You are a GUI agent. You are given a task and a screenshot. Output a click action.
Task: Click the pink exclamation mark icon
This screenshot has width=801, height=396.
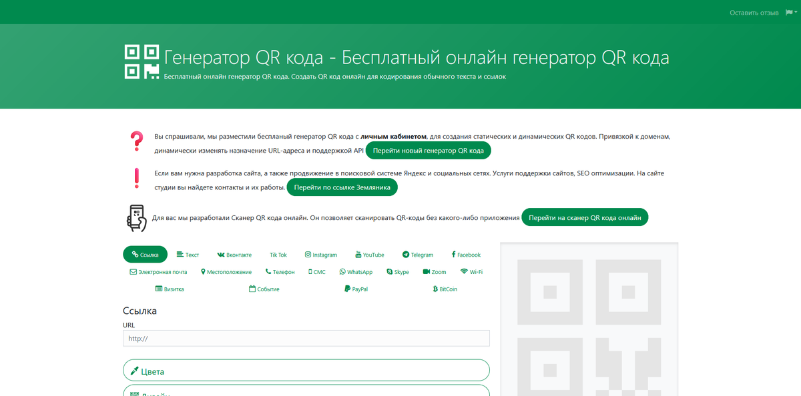click(136, 177)
